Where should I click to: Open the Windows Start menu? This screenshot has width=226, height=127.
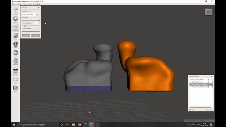point(14,125)
